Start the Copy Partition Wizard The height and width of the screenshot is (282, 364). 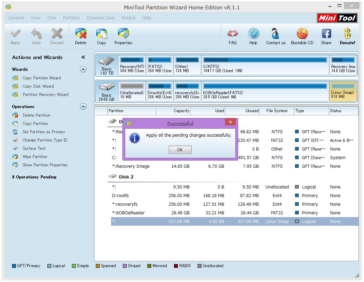click(42, 78)
